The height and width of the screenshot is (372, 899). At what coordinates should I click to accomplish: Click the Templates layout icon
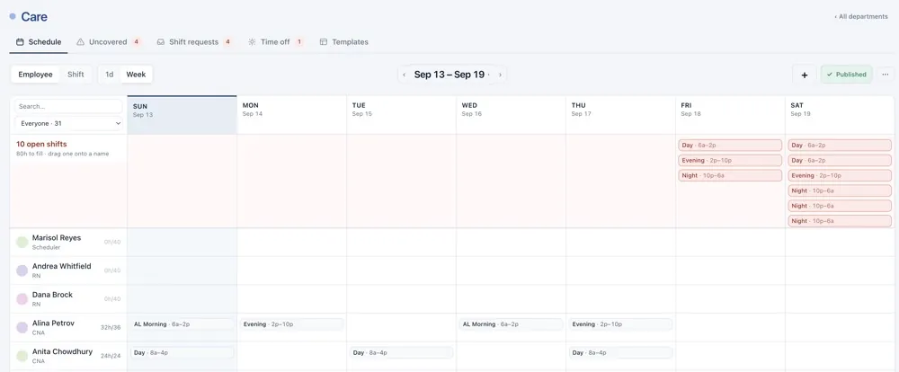pos(324,42)
